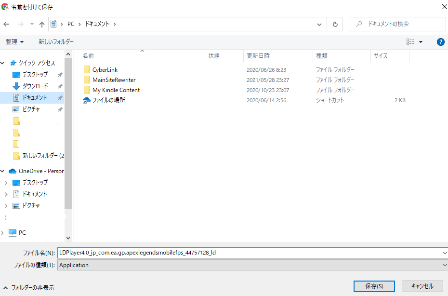Click inside the ファイル名 input field
448x296 pixels.
(193, 252)
